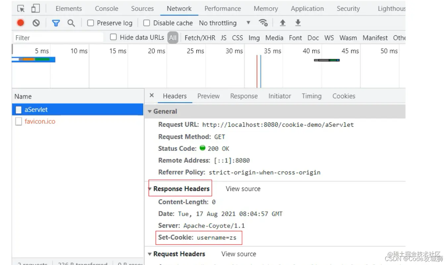Select the Headers detail tab
Viewport: 448px width, 265px height.
pos(174,96)
